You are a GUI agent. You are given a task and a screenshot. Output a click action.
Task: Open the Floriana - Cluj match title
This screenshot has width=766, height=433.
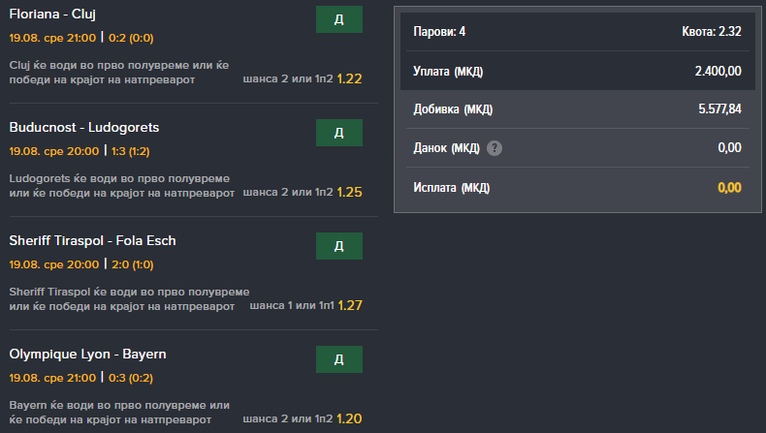[x=52, y=15]
